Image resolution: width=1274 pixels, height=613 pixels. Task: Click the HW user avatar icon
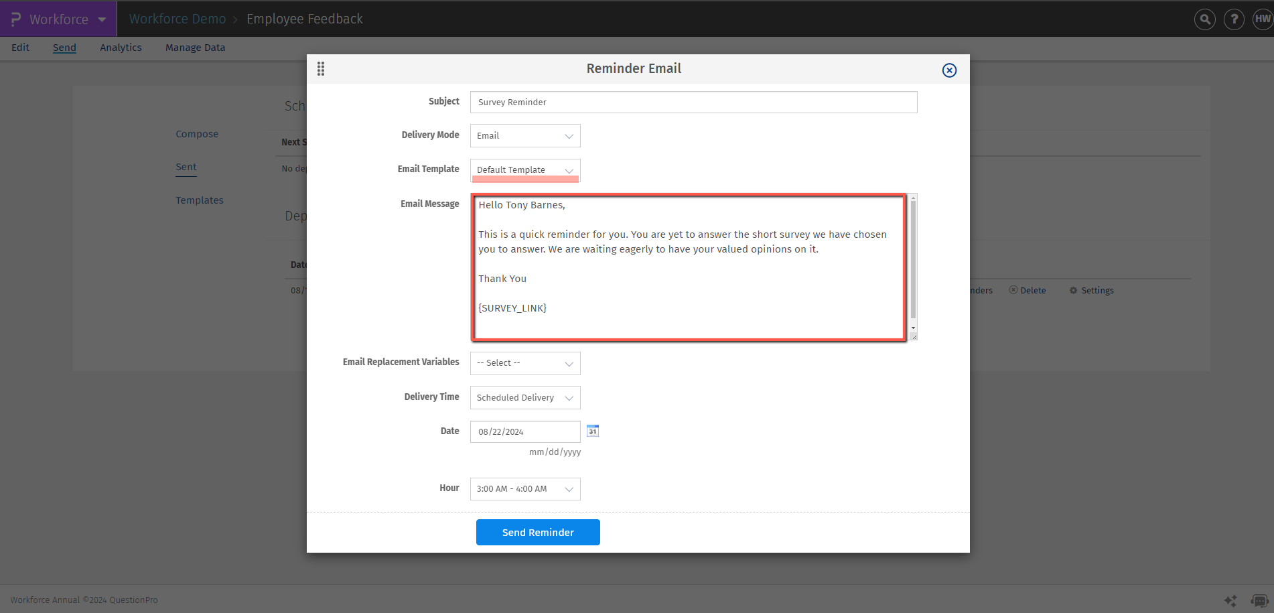coord(1262,19)
